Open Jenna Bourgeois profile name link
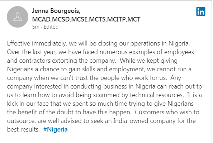This screenshot has height=143, width=213. (x=56, y=11)
